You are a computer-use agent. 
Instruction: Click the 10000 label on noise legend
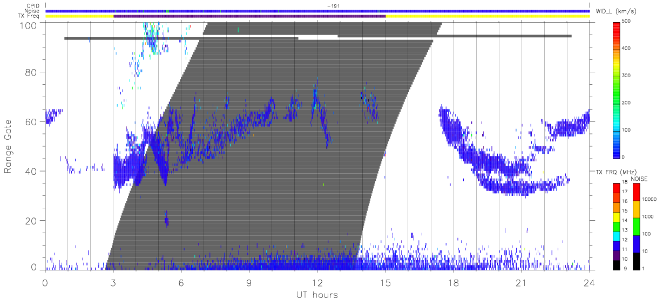650,199
